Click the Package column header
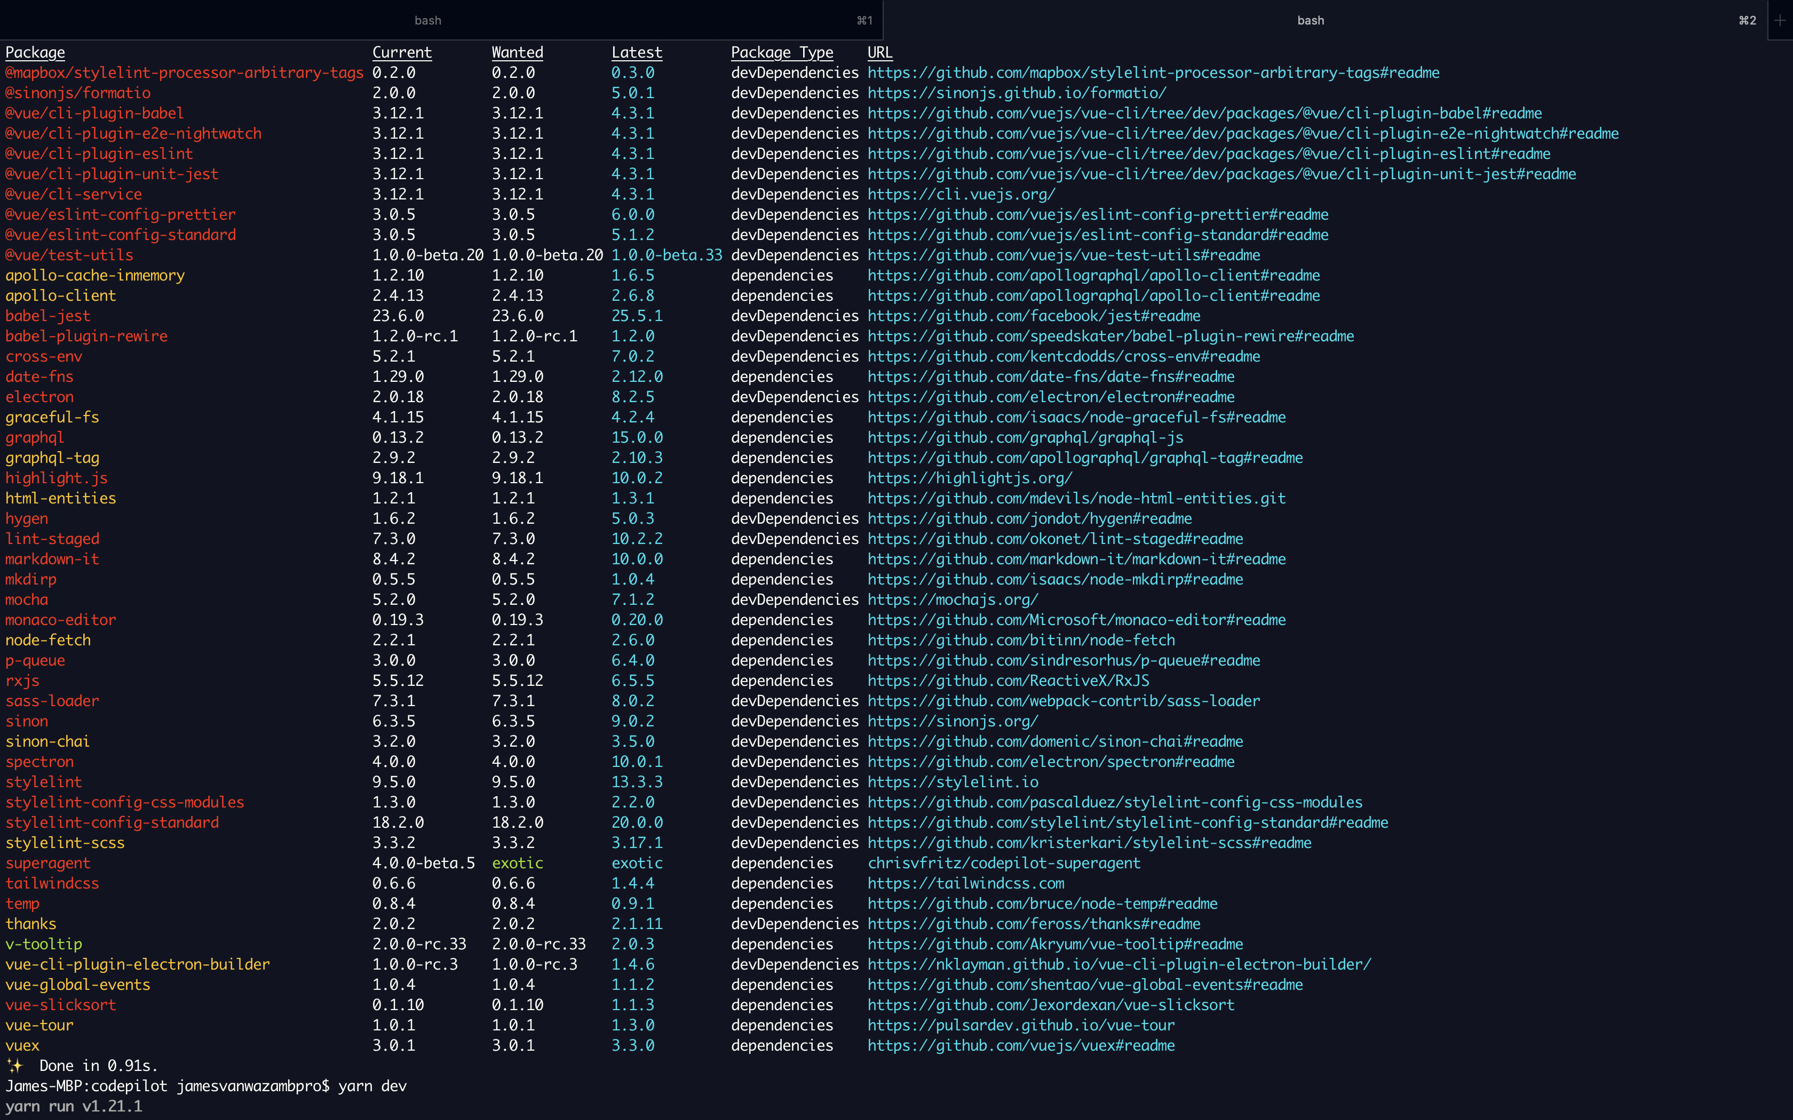1793x1120 pixels. 36,52
